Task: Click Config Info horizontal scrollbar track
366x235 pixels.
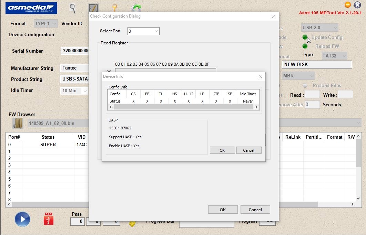Action: [183, 107]
